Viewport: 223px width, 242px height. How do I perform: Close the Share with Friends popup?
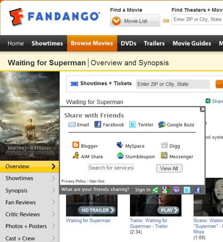point(202,109)
